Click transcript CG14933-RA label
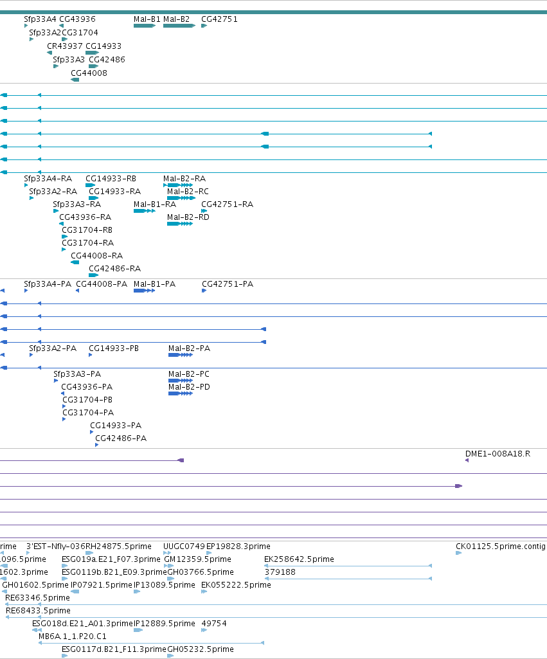The image size is (547, 659). click(x=114, y=192)
